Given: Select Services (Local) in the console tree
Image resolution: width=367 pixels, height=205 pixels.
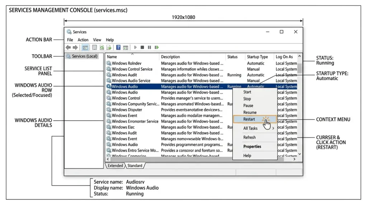Looking at the screenshot, I should [82, 56].
